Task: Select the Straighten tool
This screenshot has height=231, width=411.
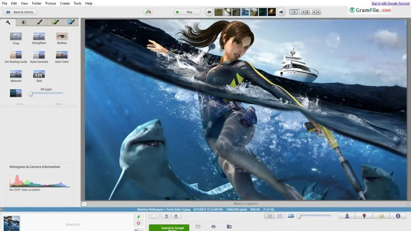Action: 39,38
